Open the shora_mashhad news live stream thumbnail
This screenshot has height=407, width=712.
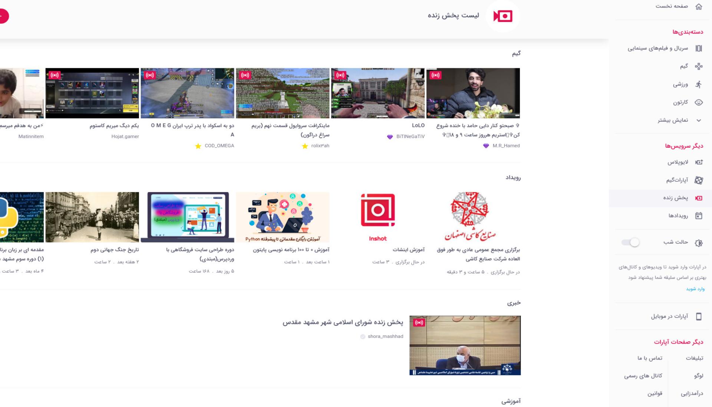click(x=465, y=345)
